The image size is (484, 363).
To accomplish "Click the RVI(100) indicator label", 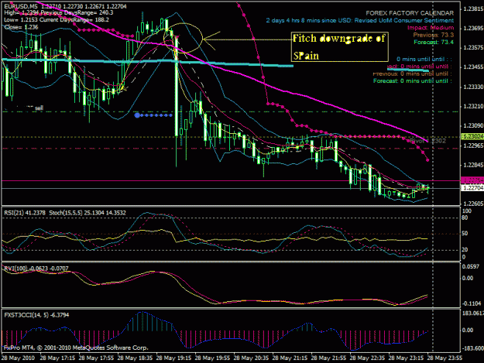I will [36, 269].
